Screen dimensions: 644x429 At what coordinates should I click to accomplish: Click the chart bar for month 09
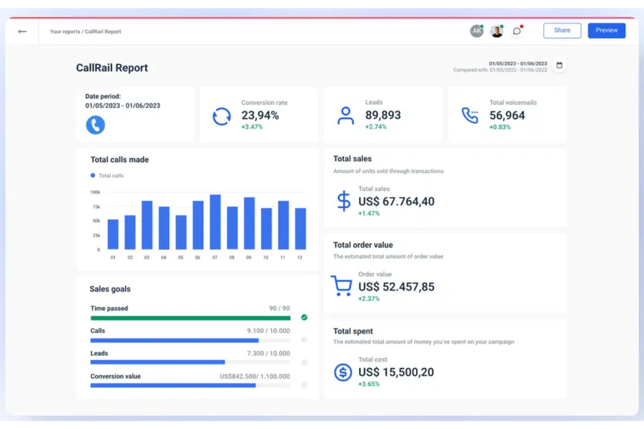click(249, 223)
